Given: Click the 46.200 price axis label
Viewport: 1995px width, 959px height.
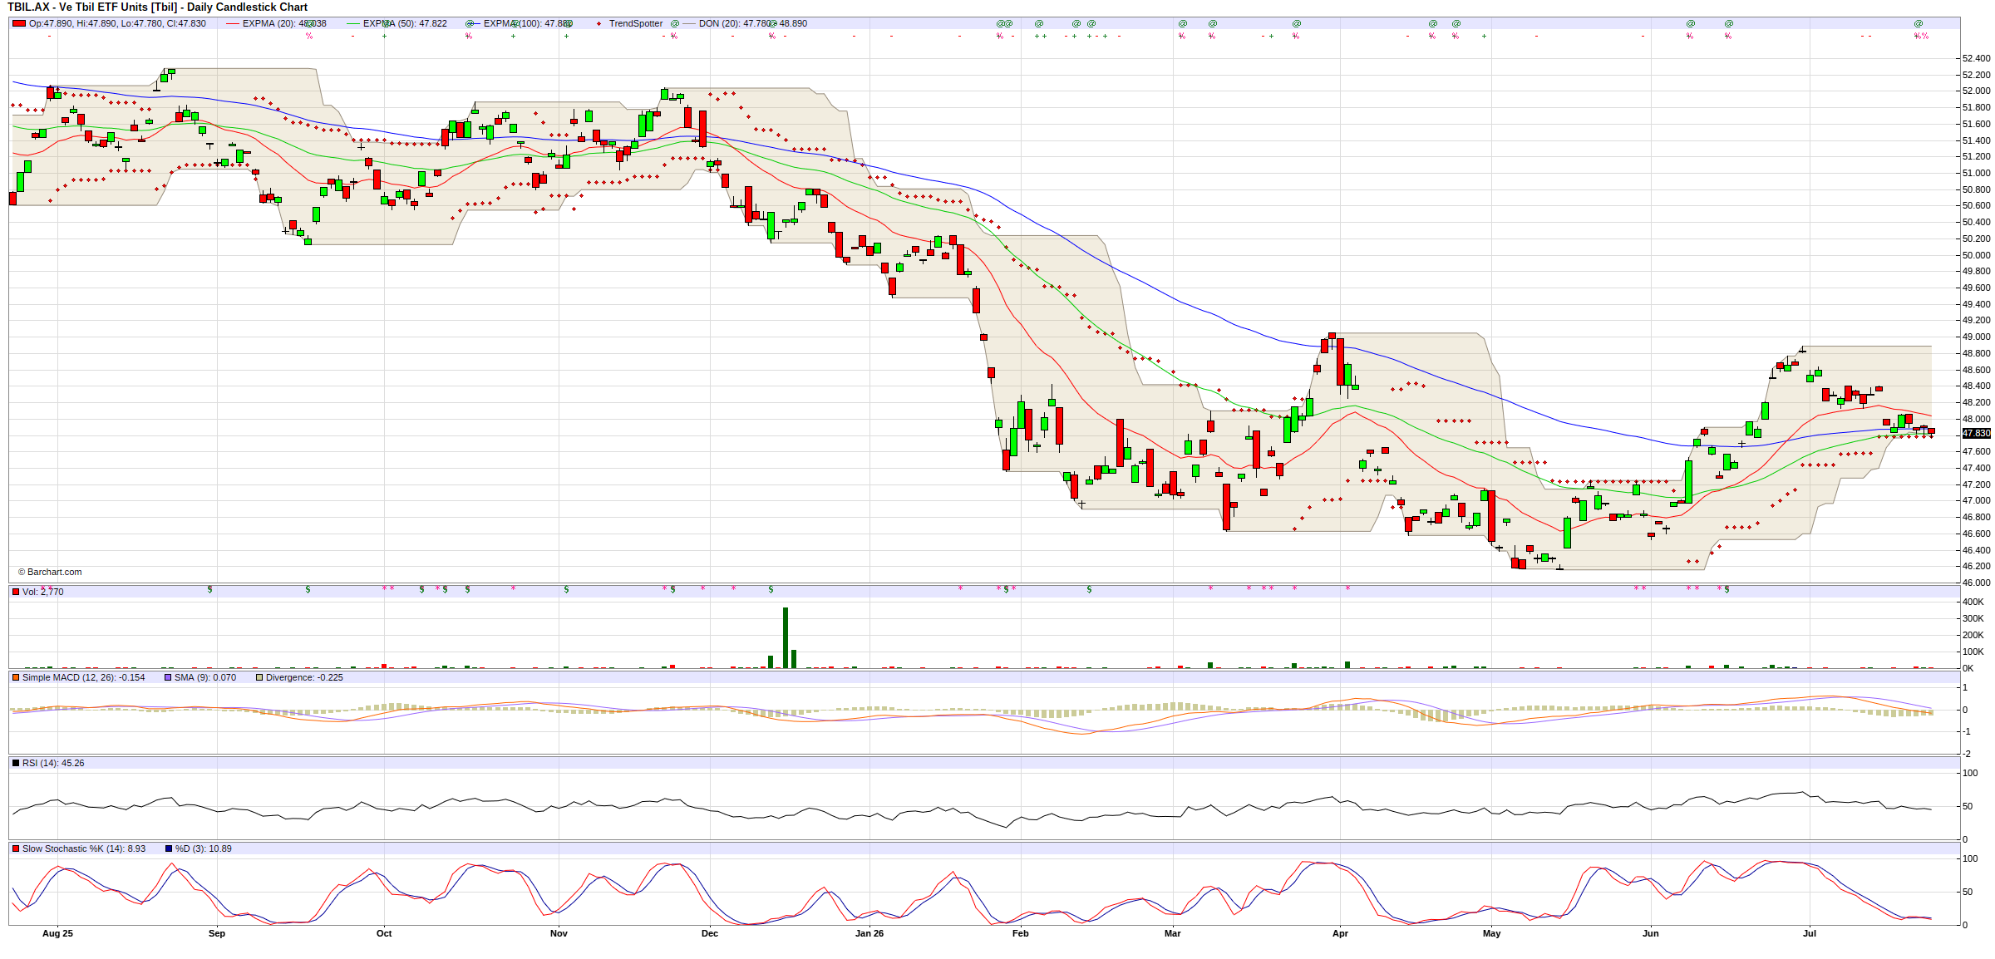Looking at the screenshot, I should click(x=1977, y=566).
